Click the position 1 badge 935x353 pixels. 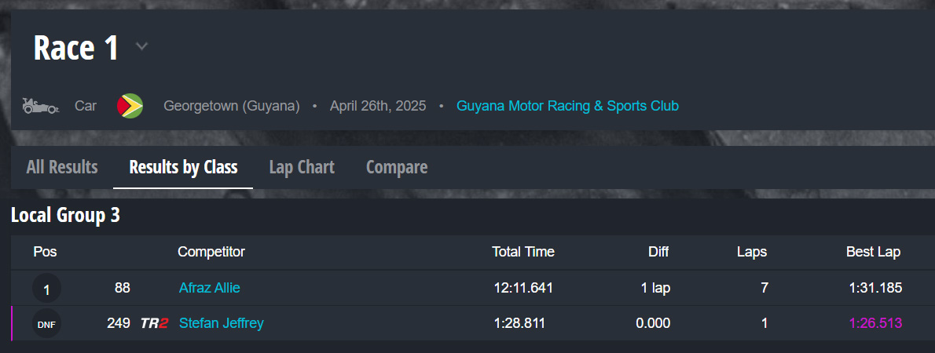pyautogui.click(x=46, y=289)
